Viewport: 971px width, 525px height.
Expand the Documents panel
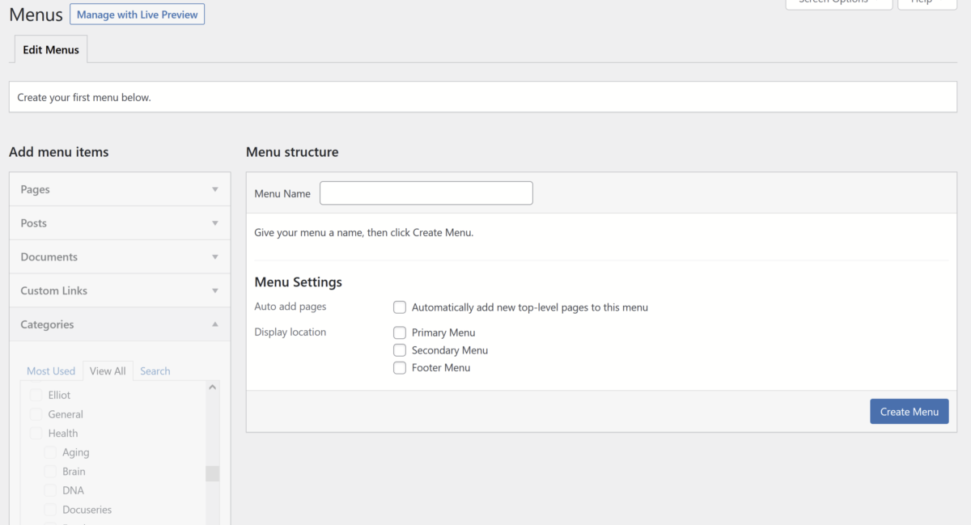119,256
